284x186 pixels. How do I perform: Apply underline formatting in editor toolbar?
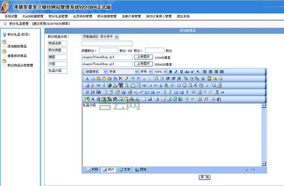pyautogui.click(x=181, y=72)
